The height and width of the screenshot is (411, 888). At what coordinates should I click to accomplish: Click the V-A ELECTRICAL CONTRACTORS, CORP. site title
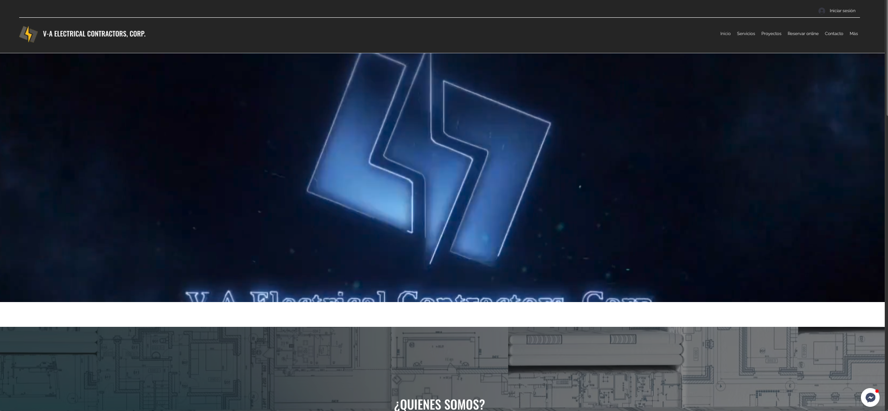(x=94, y=34)
